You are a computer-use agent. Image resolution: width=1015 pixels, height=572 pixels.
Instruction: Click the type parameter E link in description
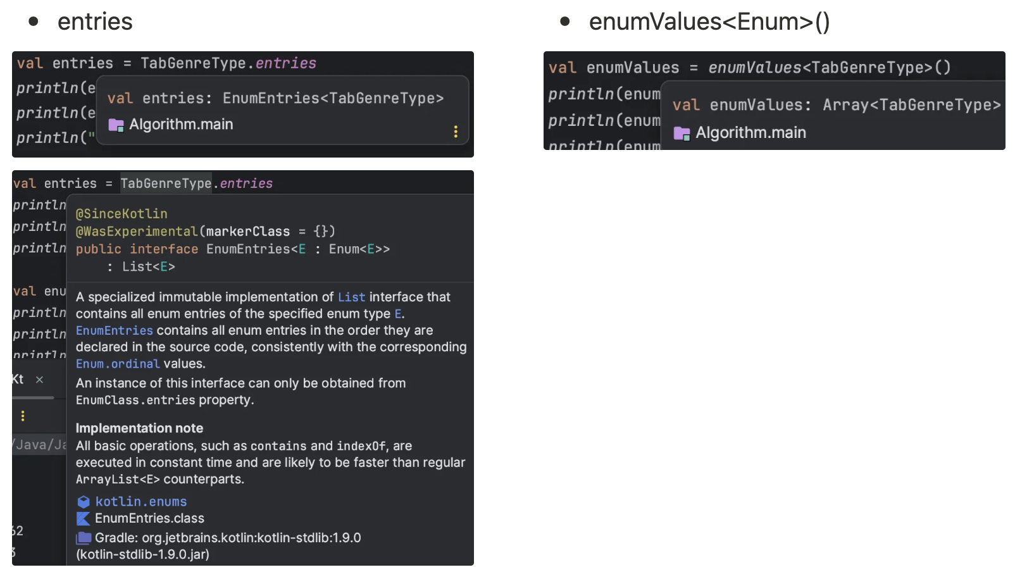point(398,314)
